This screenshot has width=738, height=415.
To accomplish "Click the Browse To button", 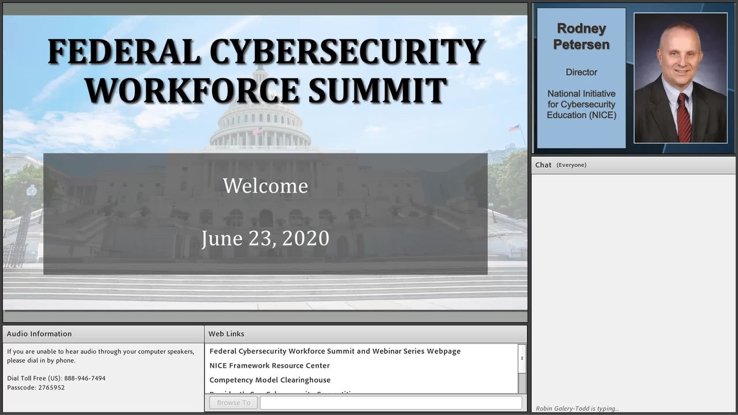I will pos(233,402).
